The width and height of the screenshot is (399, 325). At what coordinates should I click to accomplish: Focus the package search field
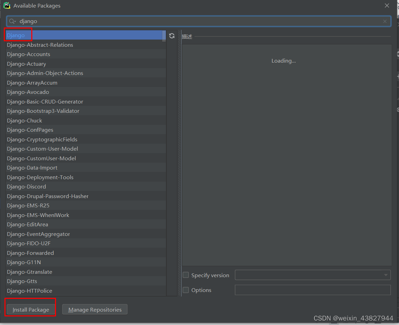point(199,21)
